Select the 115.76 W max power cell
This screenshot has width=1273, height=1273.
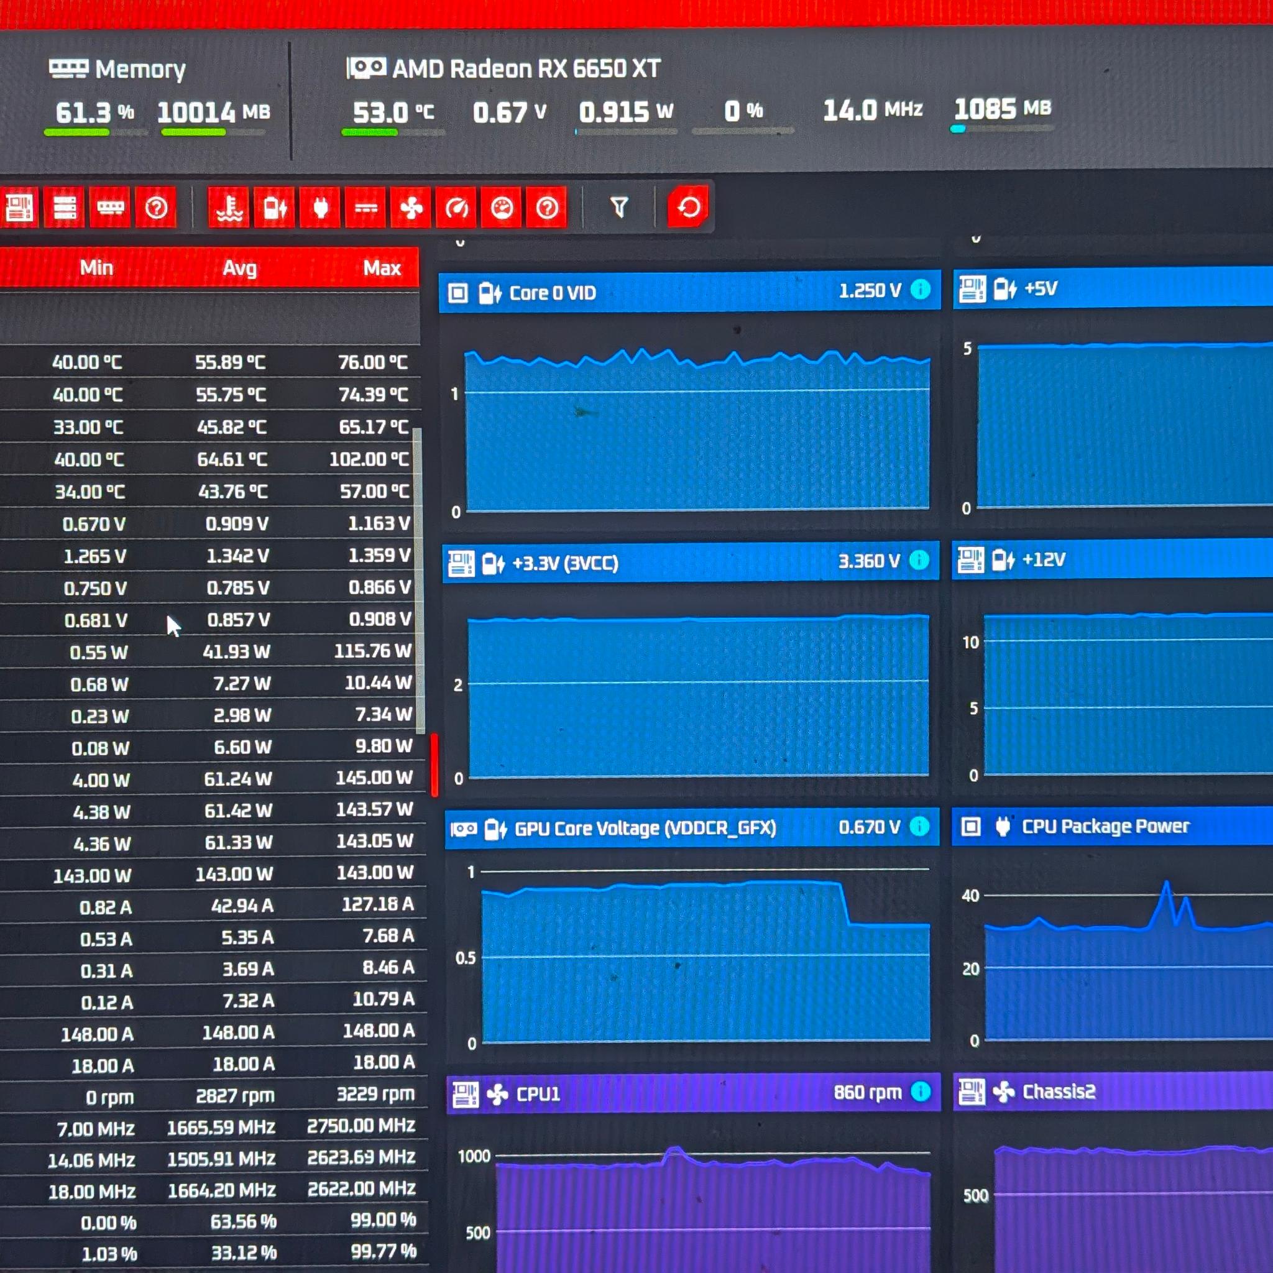(x=372, y=651)
